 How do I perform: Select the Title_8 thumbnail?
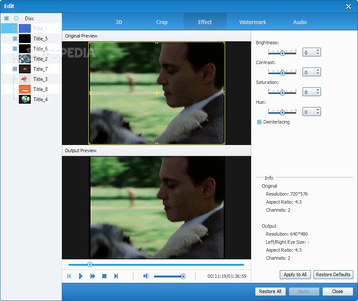pyautogui.click(x=25, y=89)
